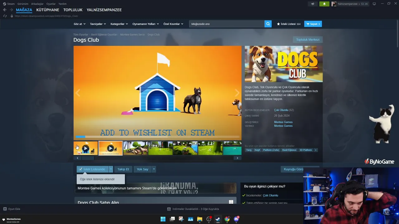This screenshot has height=224, width=399.
Task: Select the Platform (Zorlu) tag
Action: (271, 150)
